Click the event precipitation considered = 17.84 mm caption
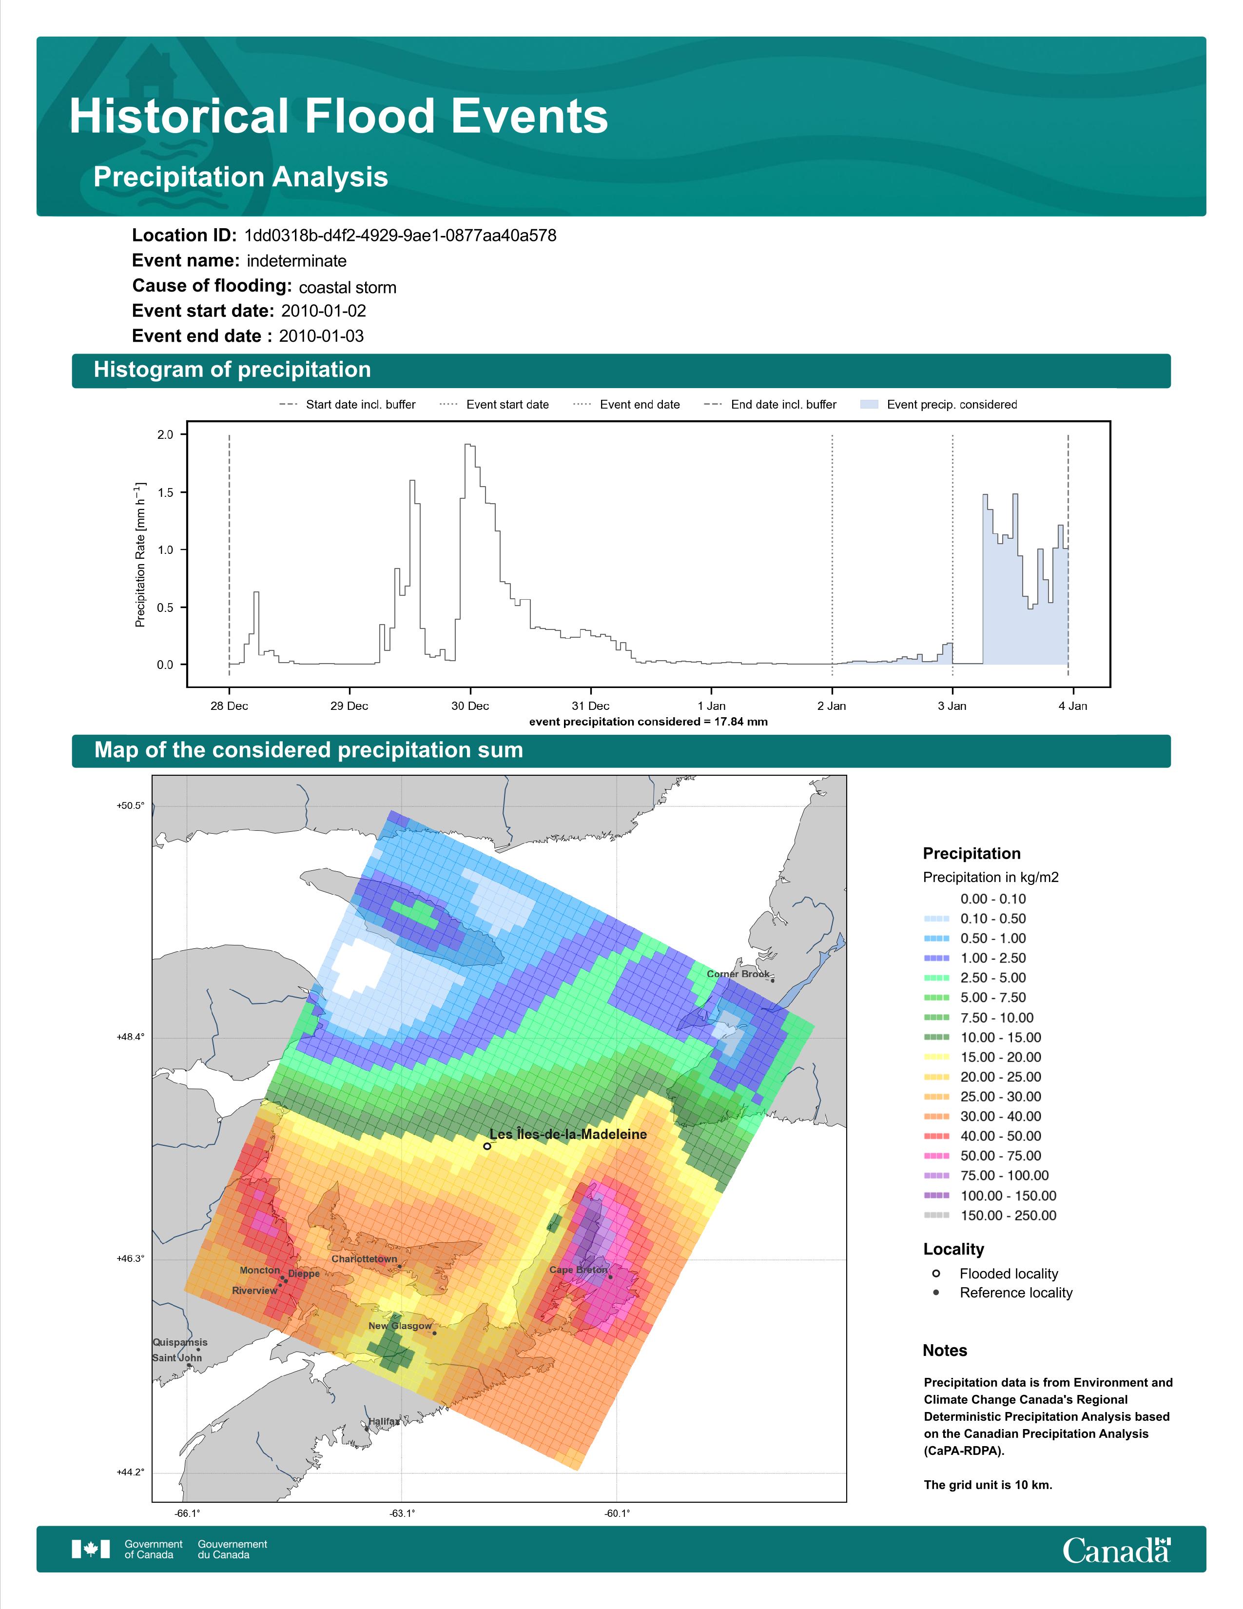This screenshot has height=1609, width=1243. tap(648, 722)
